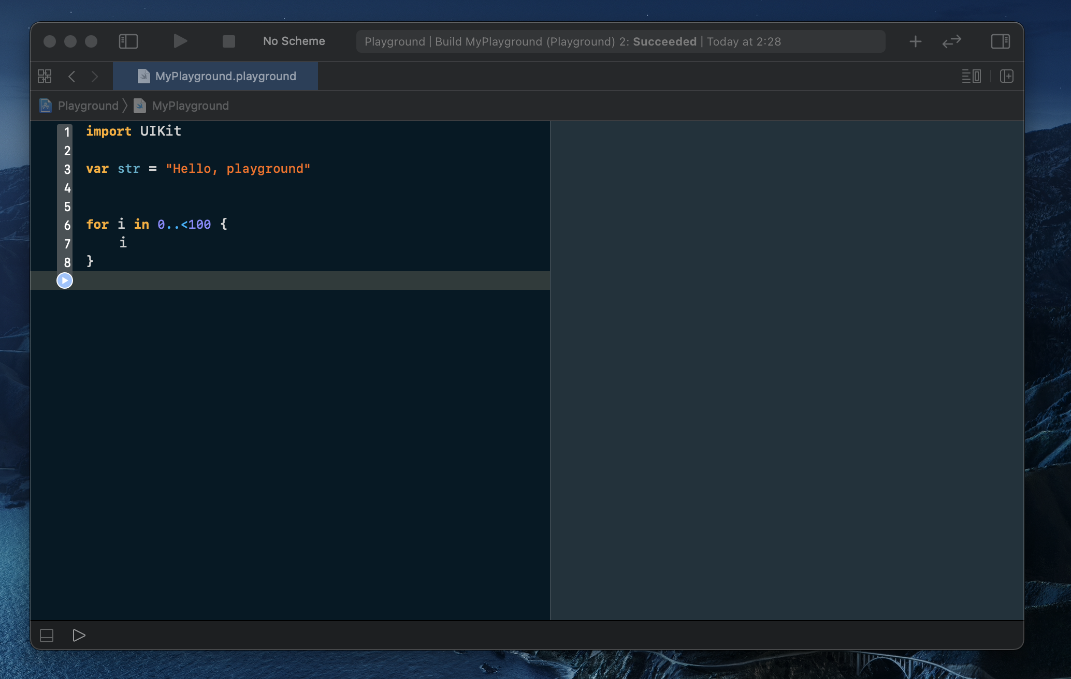Viewport: 1071px width, 679px height.
Task: Open the related items grid menu
Action: click(45, 77)
